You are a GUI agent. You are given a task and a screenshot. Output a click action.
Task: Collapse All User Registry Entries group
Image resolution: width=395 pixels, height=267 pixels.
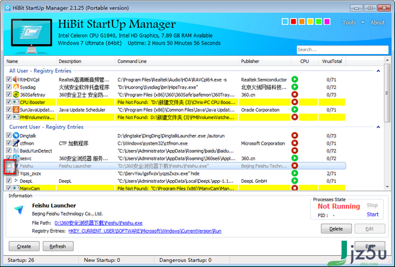click(378, 71)
